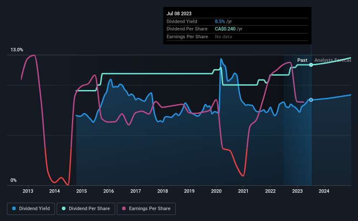Viewport: 358px width, 221px height.
Task: Click the 2023 x-axis label
Action: [297, 191]
